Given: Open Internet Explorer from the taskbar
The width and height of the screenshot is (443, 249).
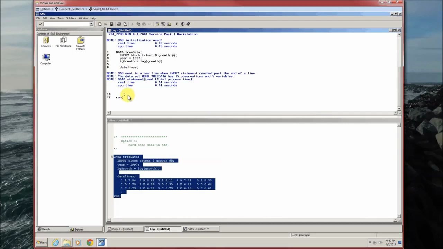Looking at the screenshot, I should coord(55,242).
